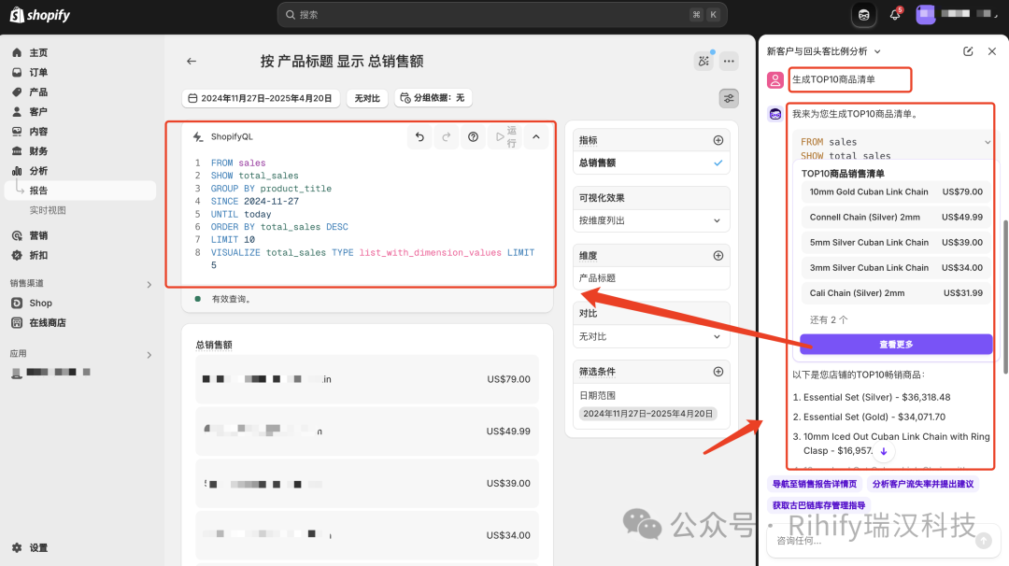The image size is (1009, 566).
Task: Click the 获取古巴链库存管理指导 suggestion
Action: point(818,505)
